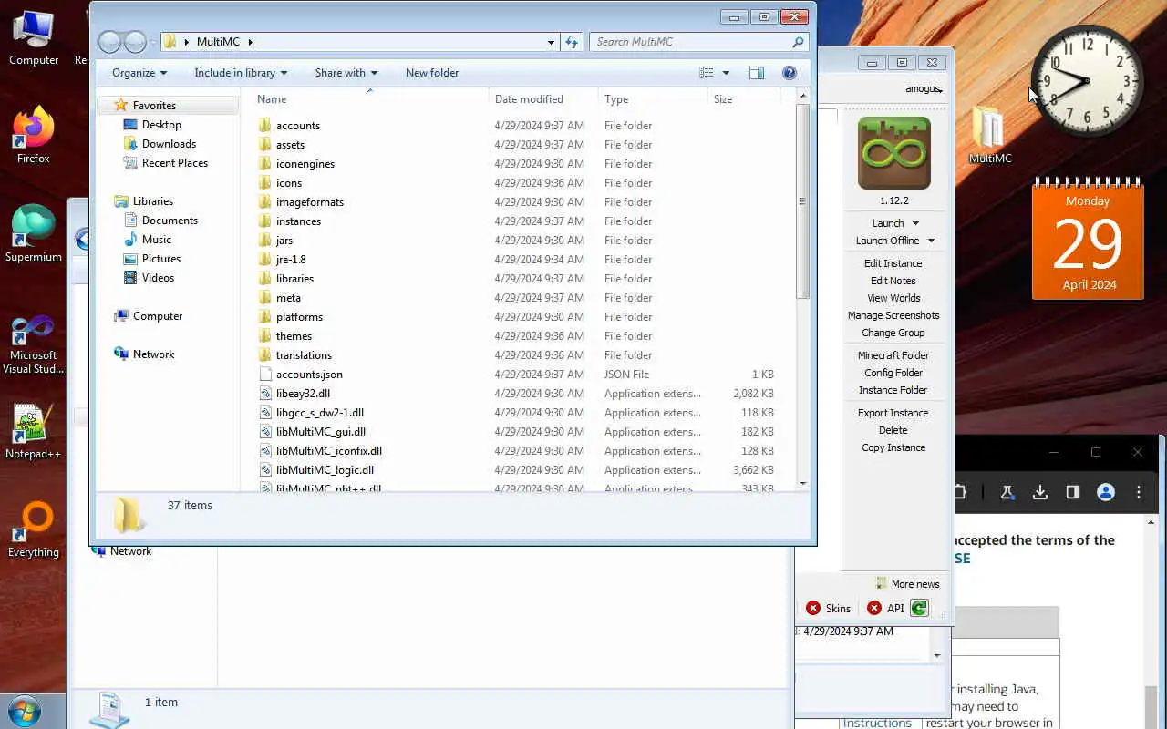This screenshot has height=729, width=1167.
Task: Click the forward navigation arrow in Explorer
Action: pyautogui.click(x=135, y=42)
